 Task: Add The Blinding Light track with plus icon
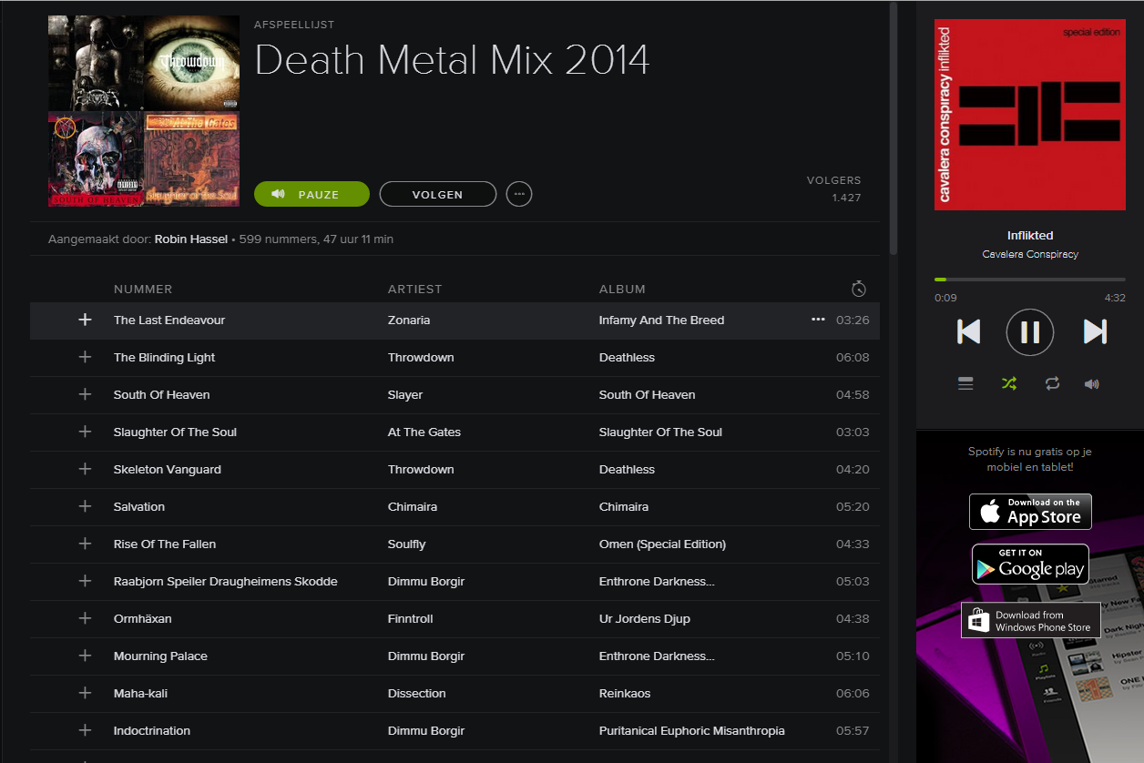85,357
